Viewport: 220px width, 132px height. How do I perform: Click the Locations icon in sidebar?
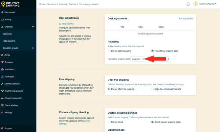[x=2, y=69]
